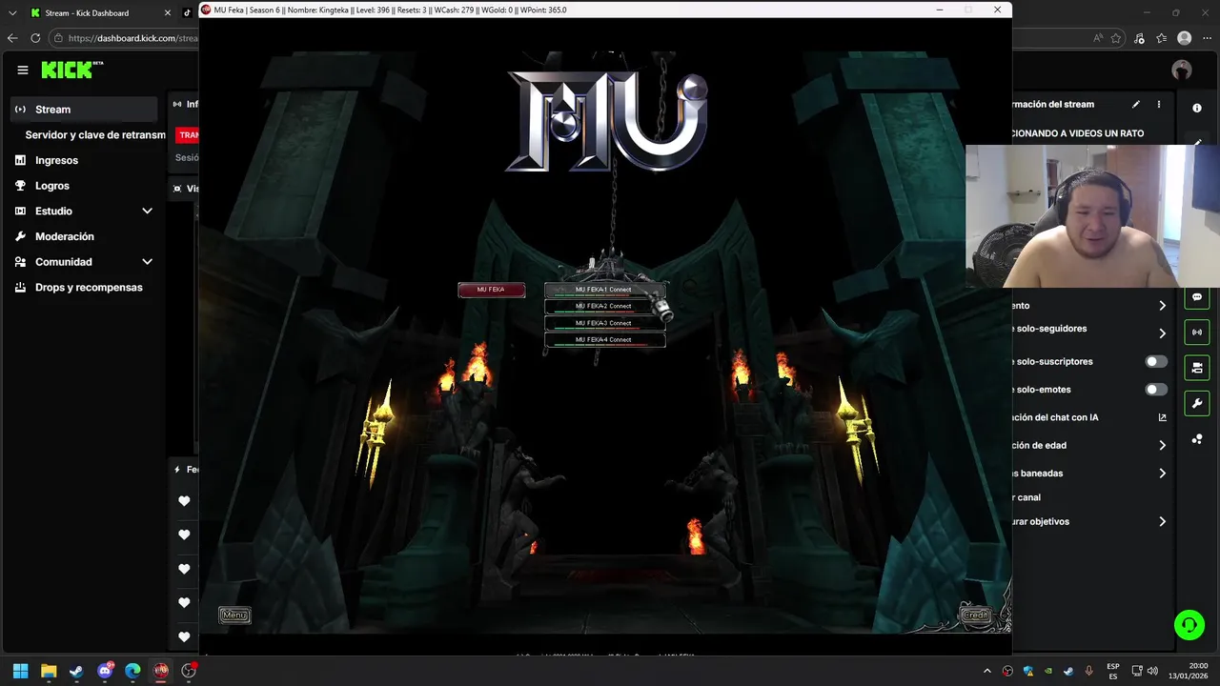Open Steam from the taskbar
Image resolution: width=1220 pixels, height=686 pixels.
pyautogui.click(x=76, y=671)
